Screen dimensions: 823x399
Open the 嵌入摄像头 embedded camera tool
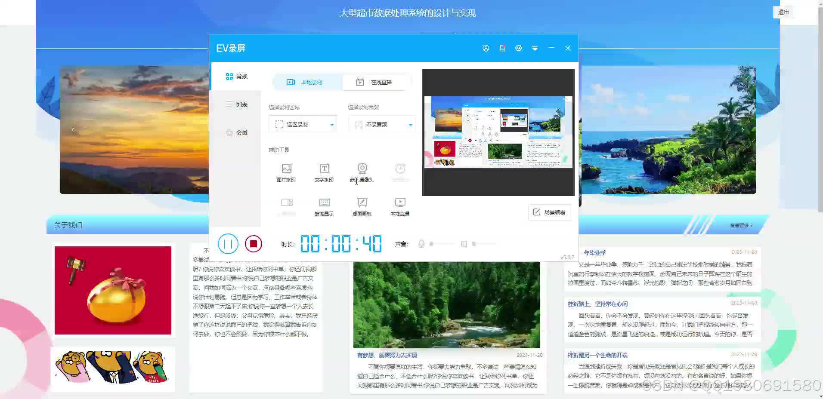click(x=362, y=172)
